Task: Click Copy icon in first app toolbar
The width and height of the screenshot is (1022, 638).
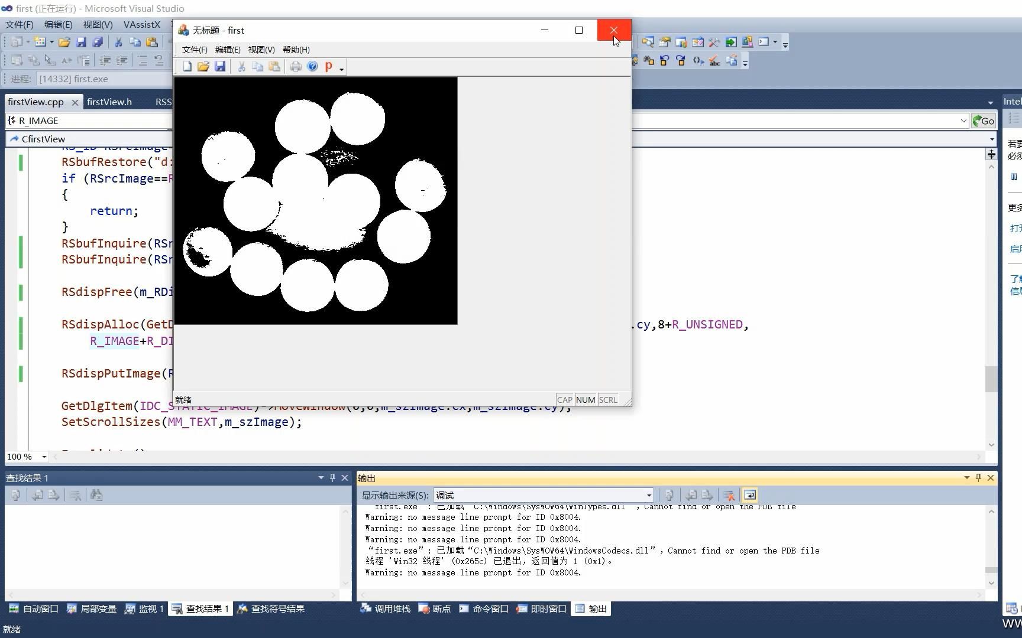Action: pos(257,66)
